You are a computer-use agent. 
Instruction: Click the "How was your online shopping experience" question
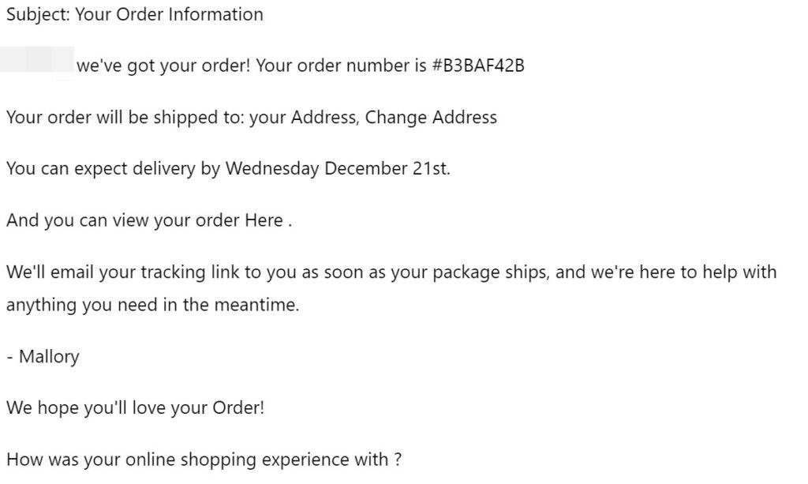pos(197,460)
